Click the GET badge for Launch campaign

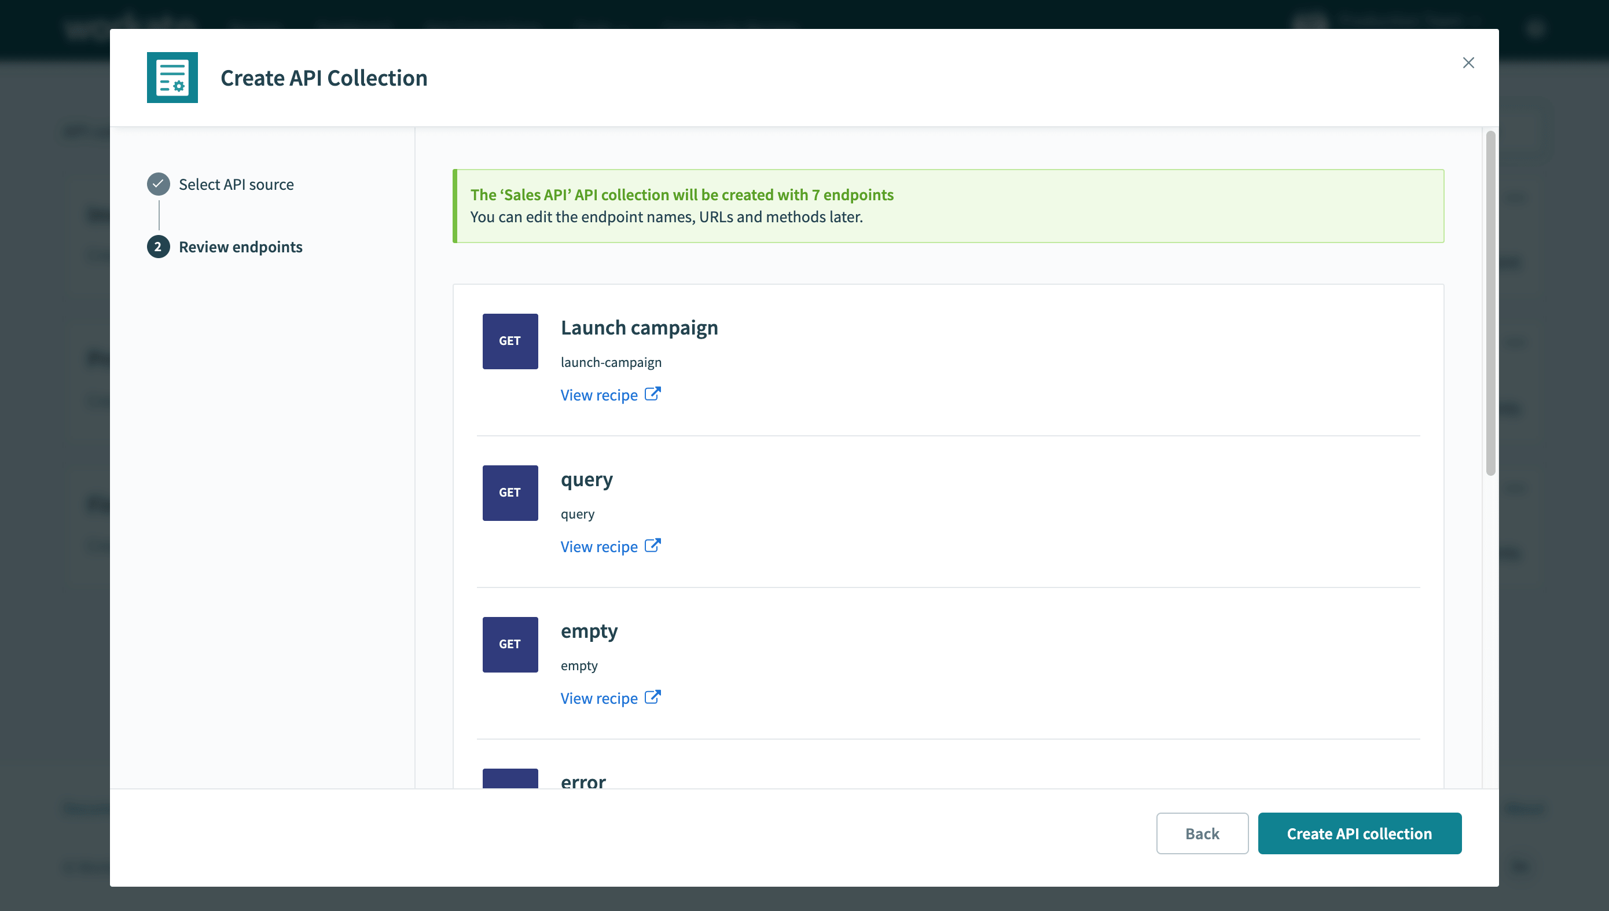coord(510,341)
